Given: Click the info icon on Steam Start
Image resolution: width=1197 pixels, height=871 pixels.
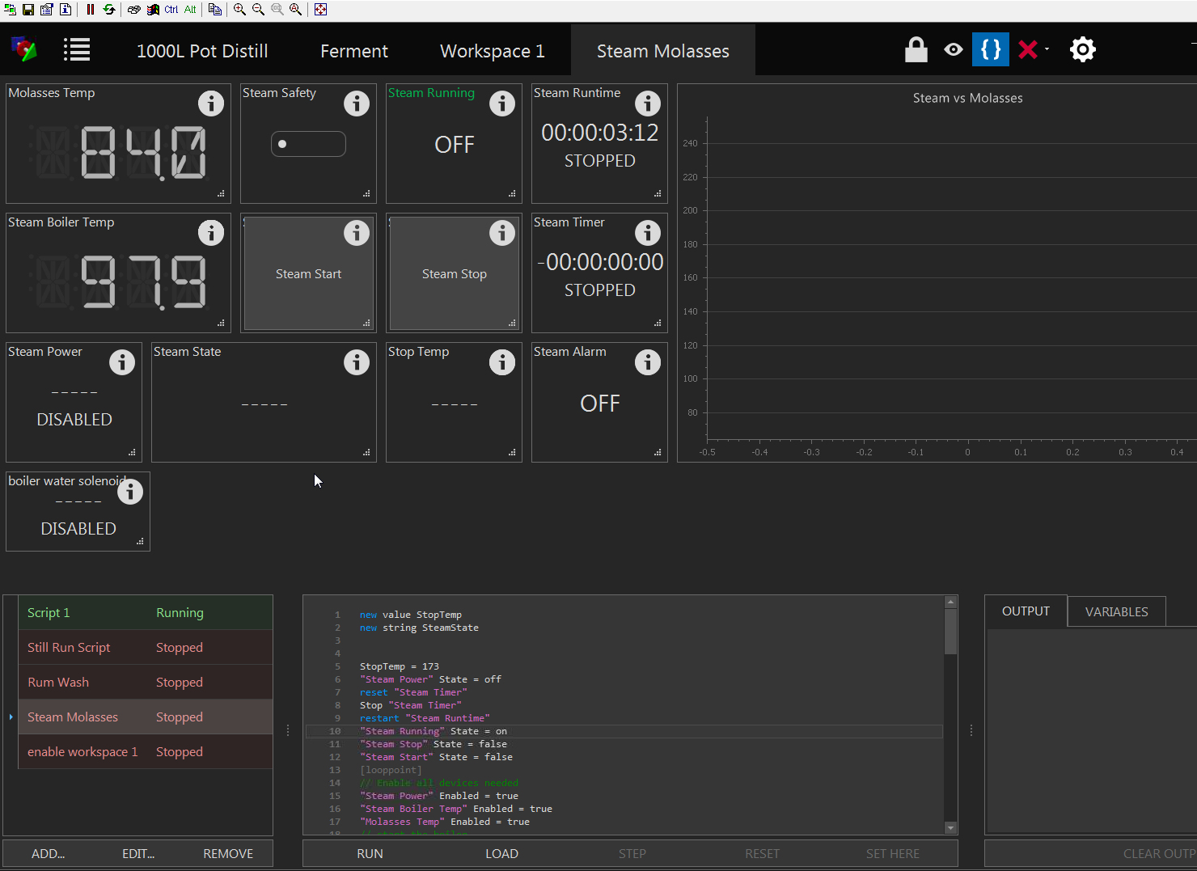Looking at the screenshot, I should 357,233.
